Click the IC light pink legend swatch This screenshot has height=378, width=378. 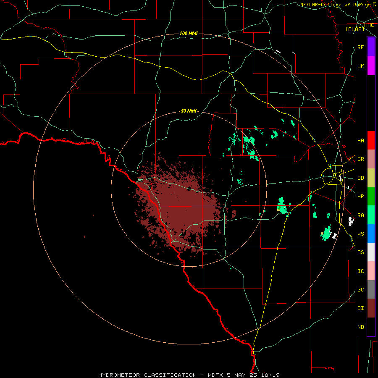click(x=371, y=271)
